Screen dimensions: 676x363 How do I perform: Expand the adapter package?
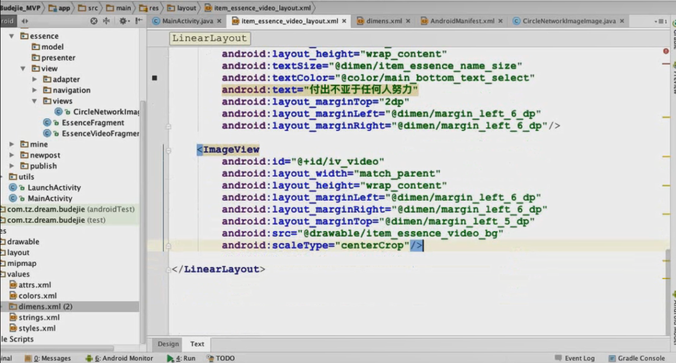pyautogui.click(x=35, y=79)
